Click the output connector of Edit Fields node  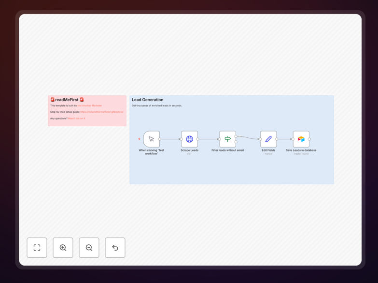click(x=277, y=139)
